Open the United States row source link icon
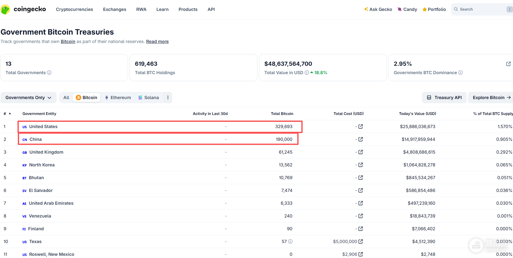The image size is (513, 258). pos(360,127)
